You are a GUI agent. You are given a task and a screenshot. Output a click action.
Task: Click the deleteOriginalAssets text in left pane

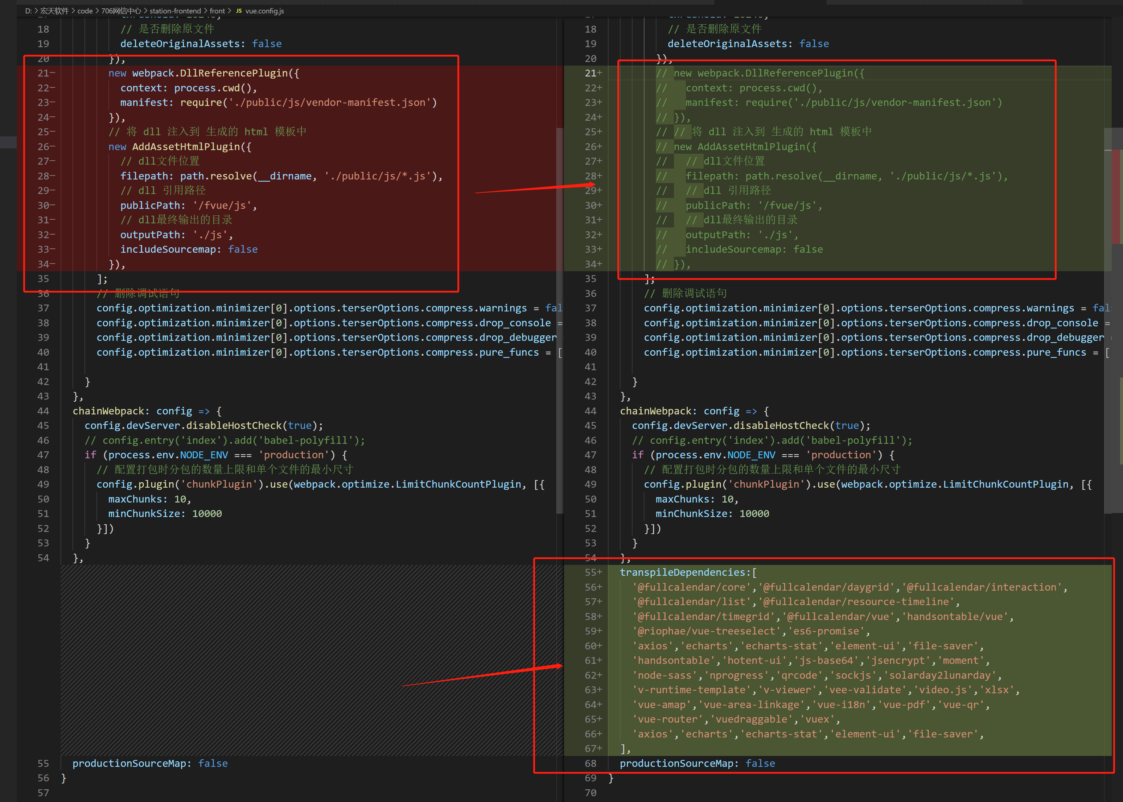click(x=180, y=44)
